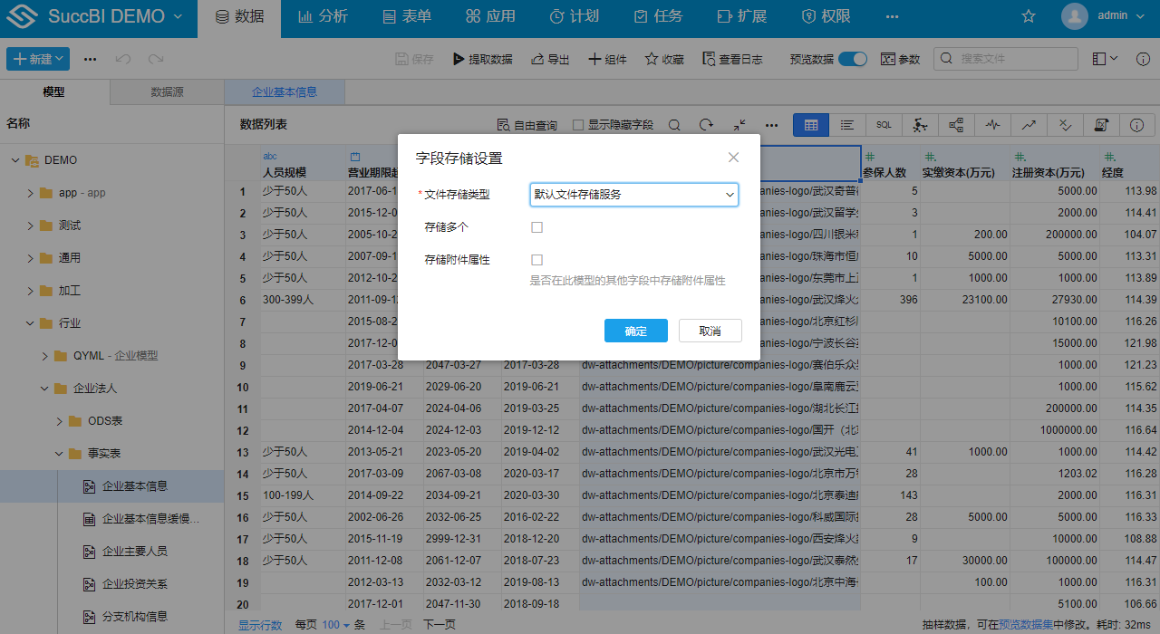The image size is (1160, 634).
Task: Click the 确定 button in the dialog
Action: pos(635,331)
